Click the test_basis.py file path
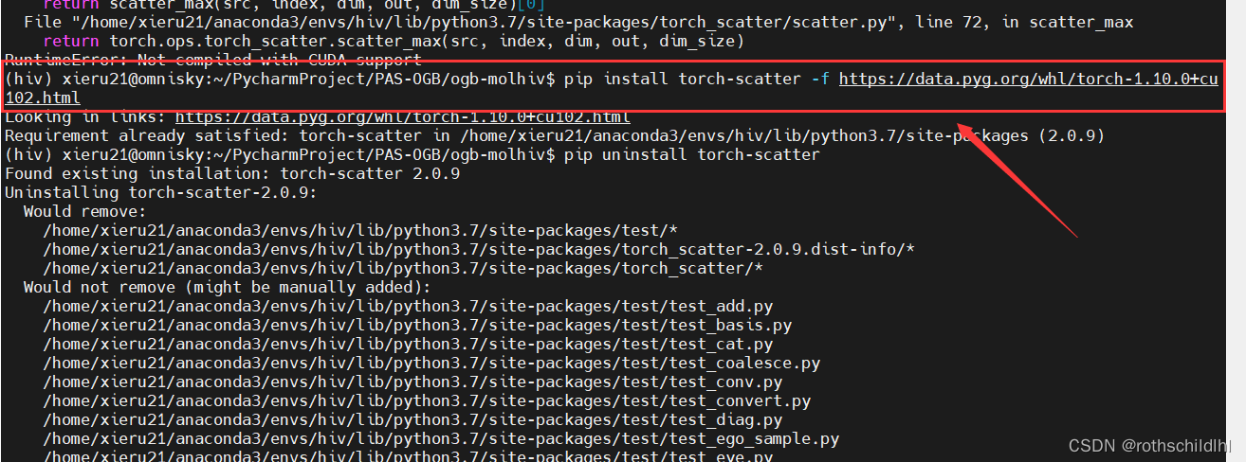This screenshot has width=1246, height=462. coord(417,326)
